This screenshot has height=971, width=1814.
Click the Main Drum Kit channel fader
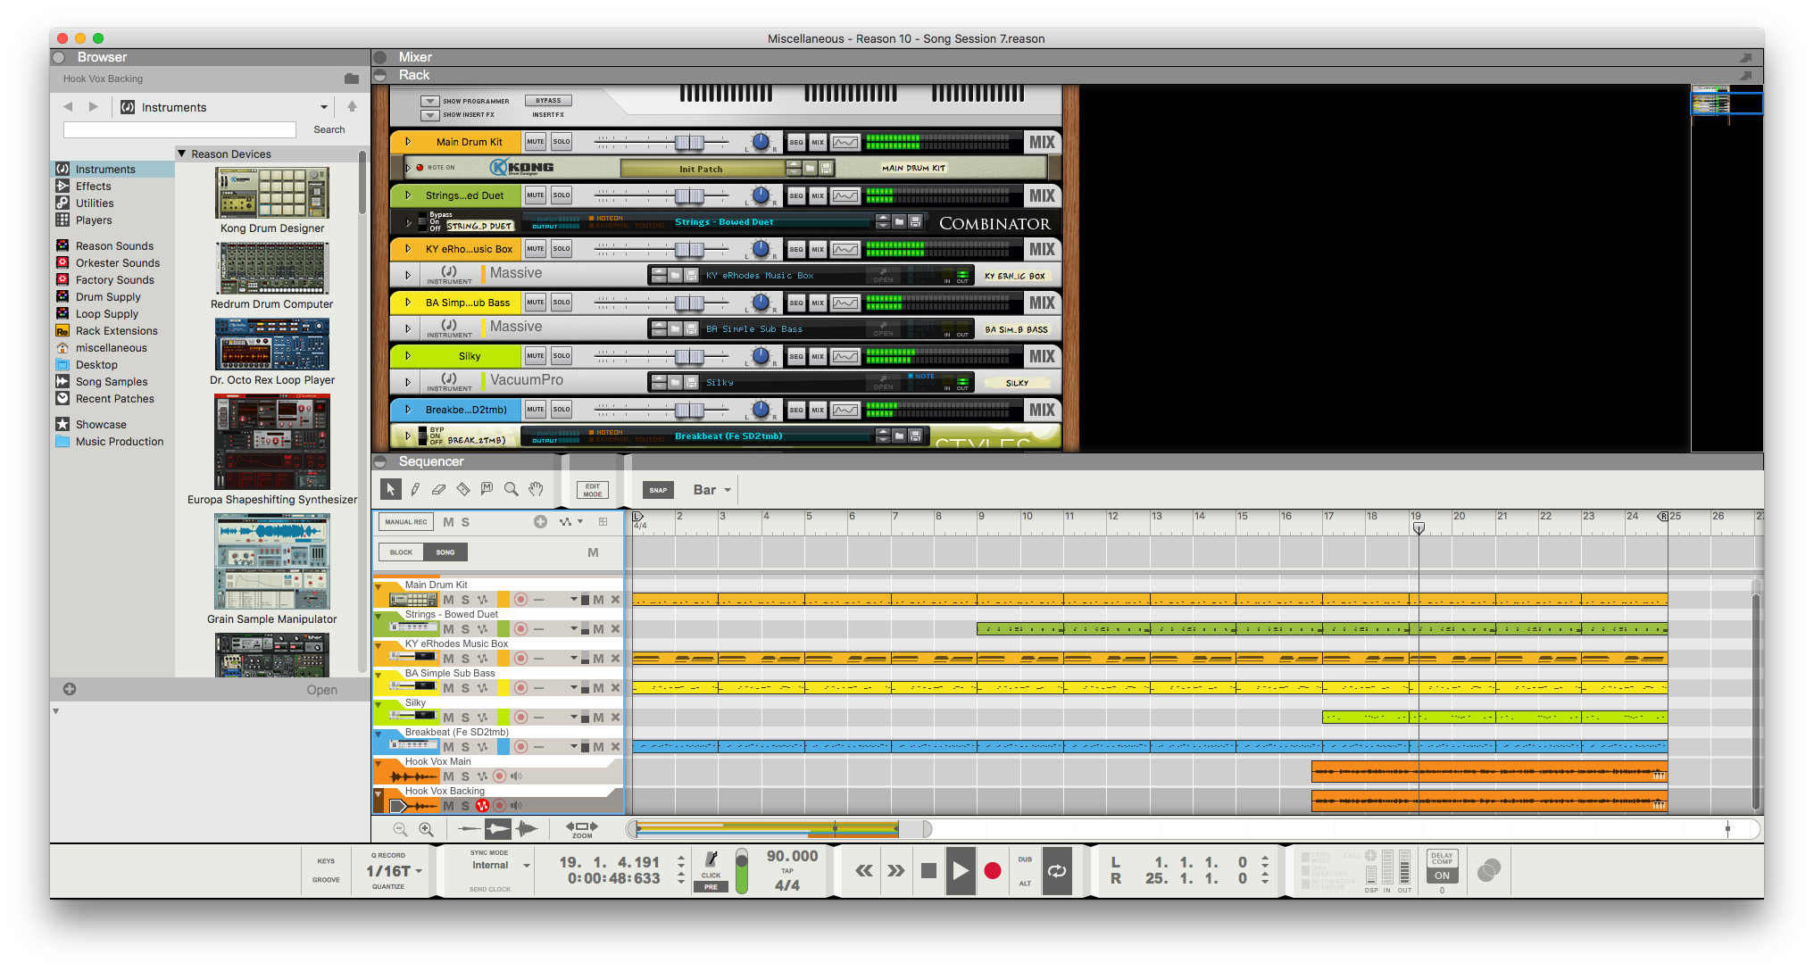click(x=688, y=143)
